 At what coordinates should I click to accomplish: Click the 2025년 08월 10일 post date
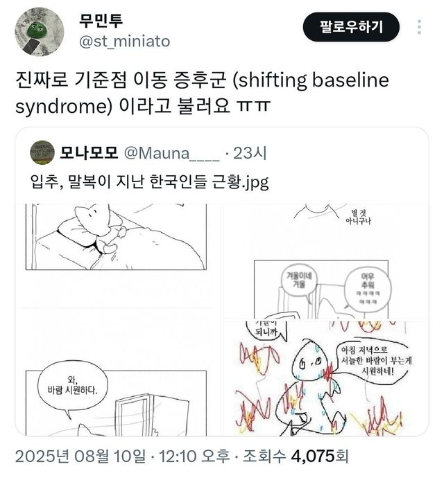80,458
